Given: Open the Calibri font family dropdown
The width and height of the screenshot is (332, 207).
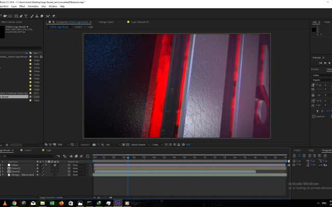Looking at the screenshot, I should pyautogui.click(x=319, y=75).
